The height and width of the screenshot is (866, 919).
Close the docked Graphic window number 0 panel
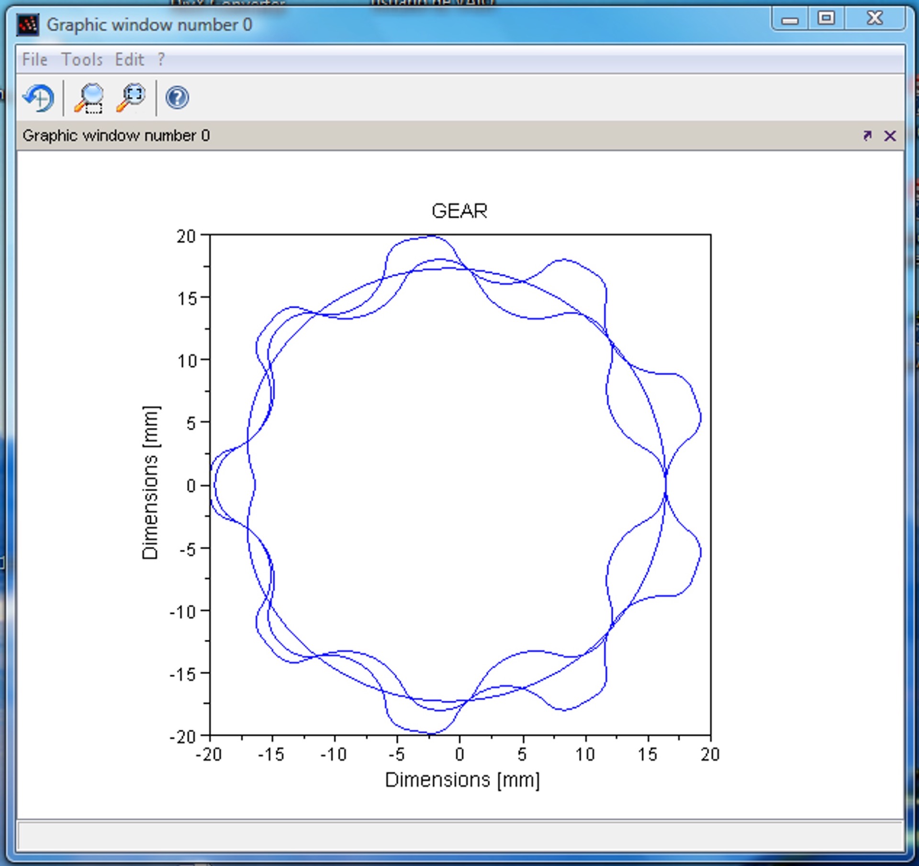coord(889,136)
